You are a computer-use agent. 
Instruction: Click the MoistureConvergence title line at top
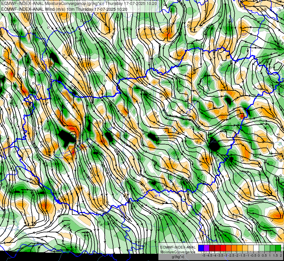click(x=79, y=3)
